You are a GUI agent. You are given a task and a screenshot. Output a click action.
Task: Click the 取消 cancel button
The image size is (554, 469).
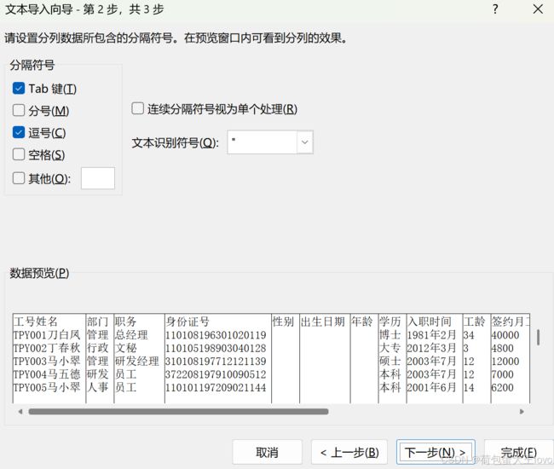[267, 452]
